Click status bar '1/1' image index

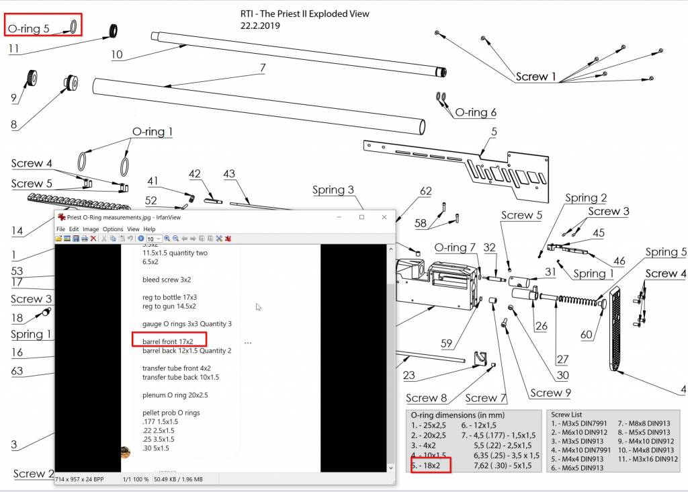(x=127, y=479)
